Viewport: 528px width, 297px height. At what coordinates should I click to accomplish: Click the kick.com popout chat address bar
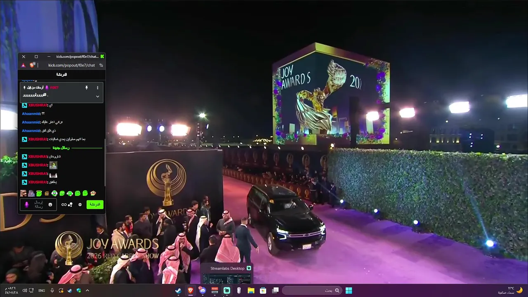click(x=71, y=65)
